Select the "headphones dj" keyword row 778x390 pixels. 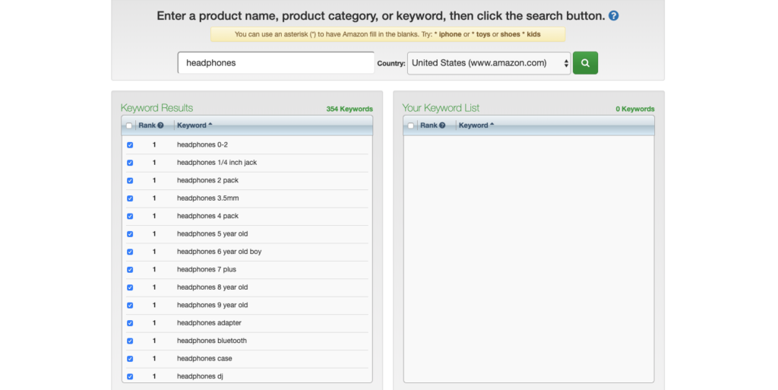point(200,376)
